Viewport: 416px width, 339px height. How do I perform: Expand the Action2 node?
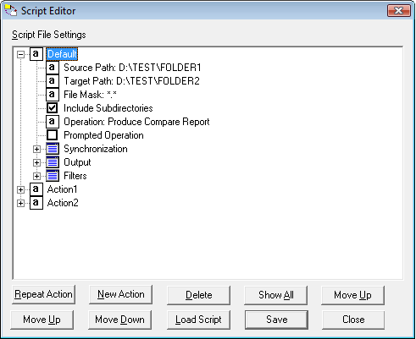(x=20, y=203)
